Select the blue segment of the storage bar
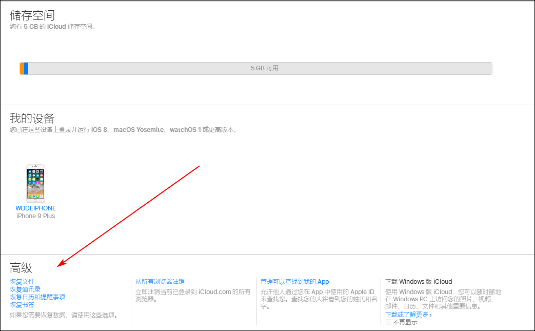Image resolution: width=535 pixels, height=331 pixels. pos(26,68)
